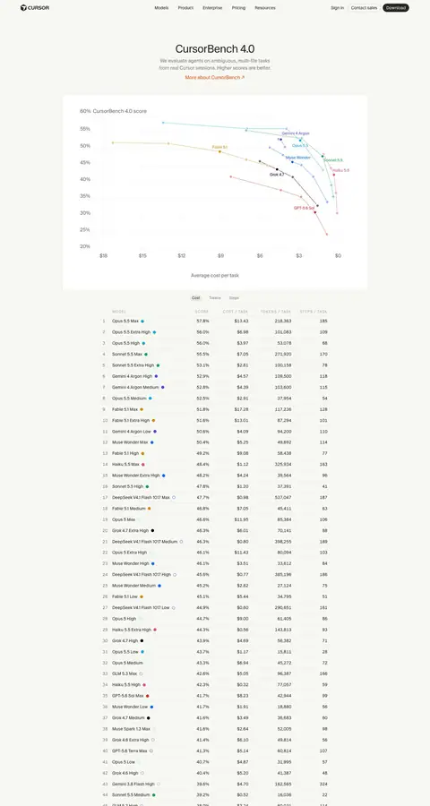Viewport: 430px width, 806px height.
Task: Click the highlighted Fable 5.1 point on chart
Action: coord(219,151)
